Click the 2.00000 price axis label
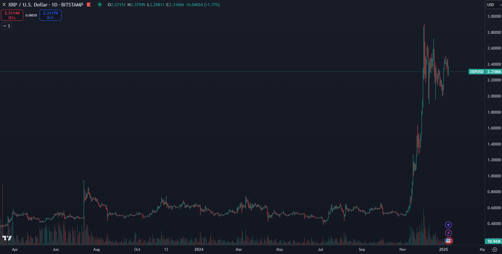 pyautogui.click(x=494, y=96)
